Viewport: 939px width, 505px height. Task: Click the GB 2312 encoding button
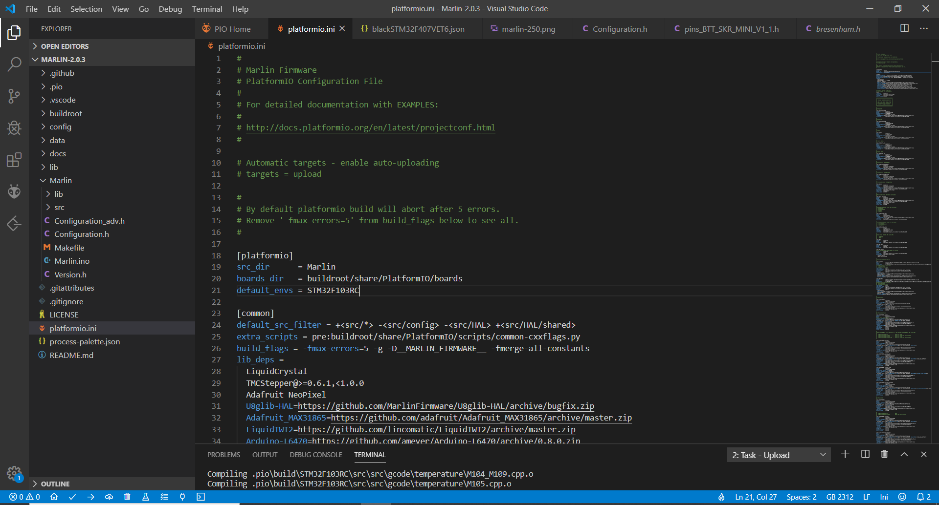tap(839, 497)
